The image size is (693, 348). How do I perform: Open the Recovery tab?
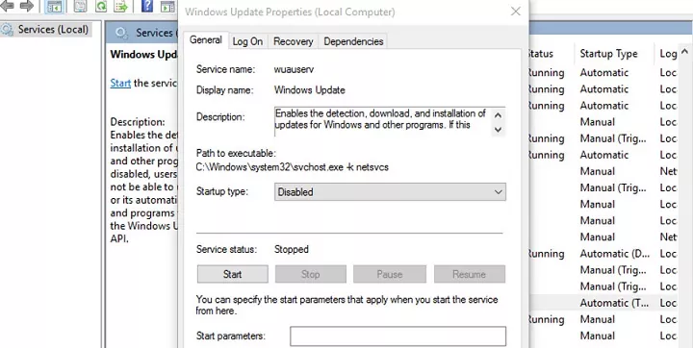point(293,41)
